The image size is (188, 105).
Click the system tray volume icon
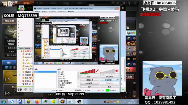[125, 102]
